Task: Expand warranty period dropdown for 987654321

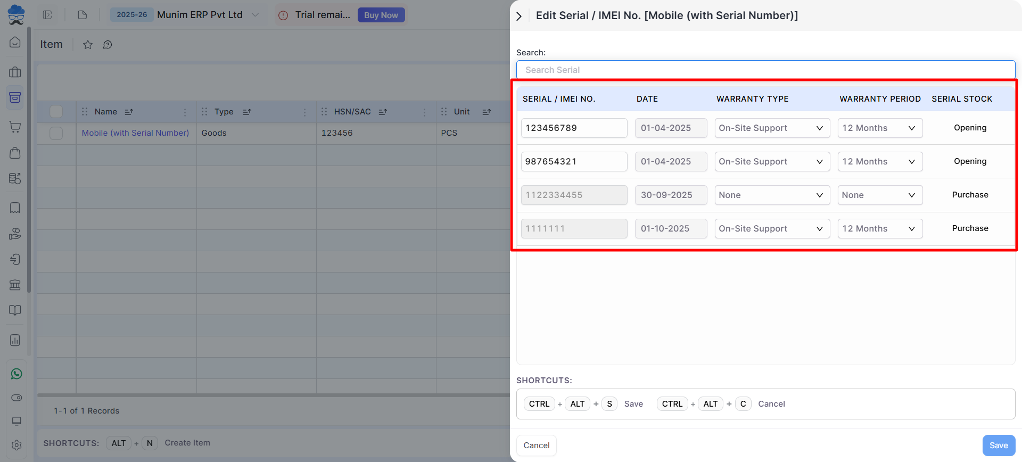Action: point(879,162)
